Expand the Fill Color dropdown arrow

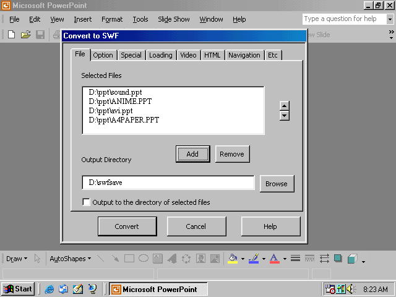coord(243,259)
